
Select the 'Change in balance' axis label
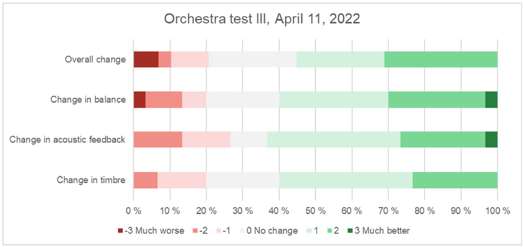(88, 99)
